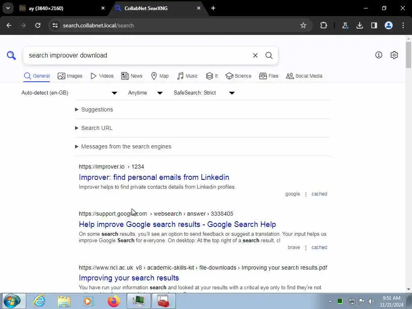Click the https://improver.io result URL
412x309 pixels.
tap(111, 167)
